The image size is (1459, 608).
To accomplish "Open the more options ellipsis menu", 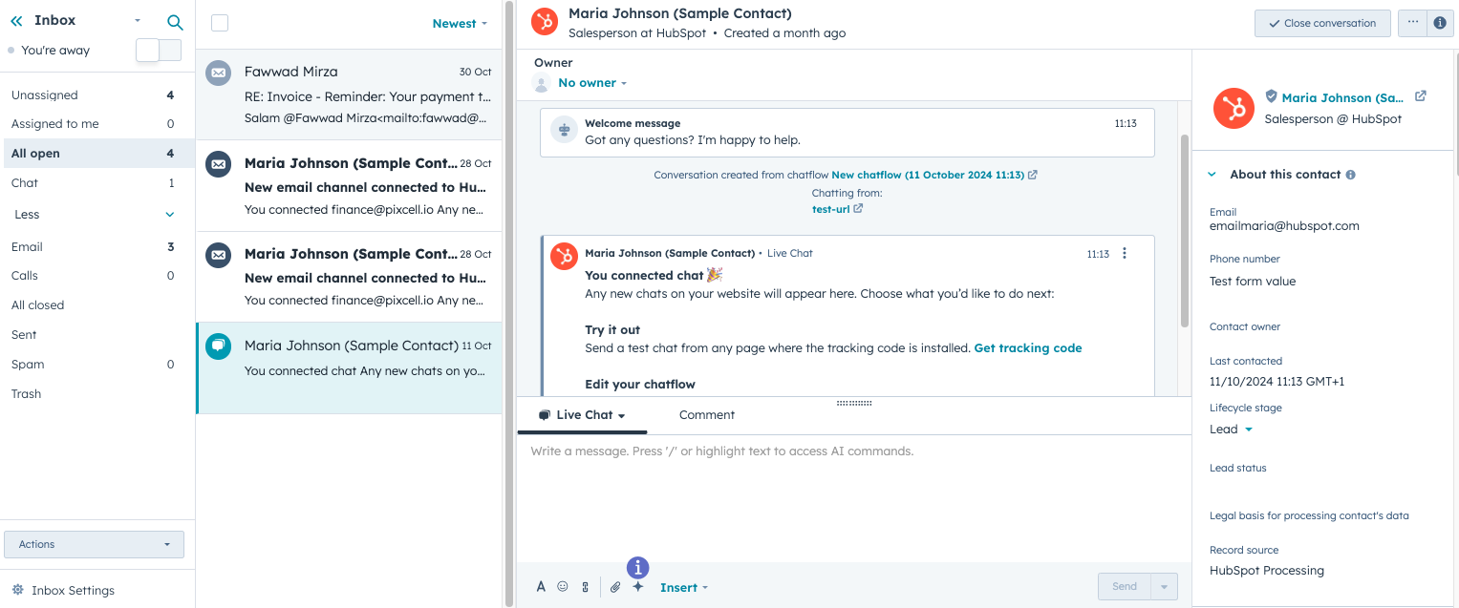I will [1412, 22].
